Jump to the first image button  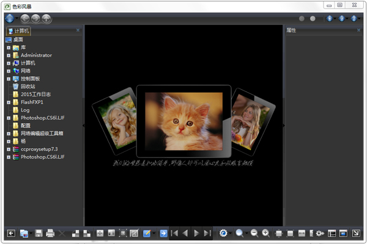coord(174,233)
